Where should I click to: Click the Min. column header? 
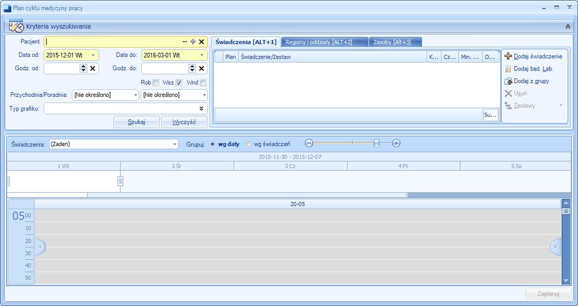470,57
